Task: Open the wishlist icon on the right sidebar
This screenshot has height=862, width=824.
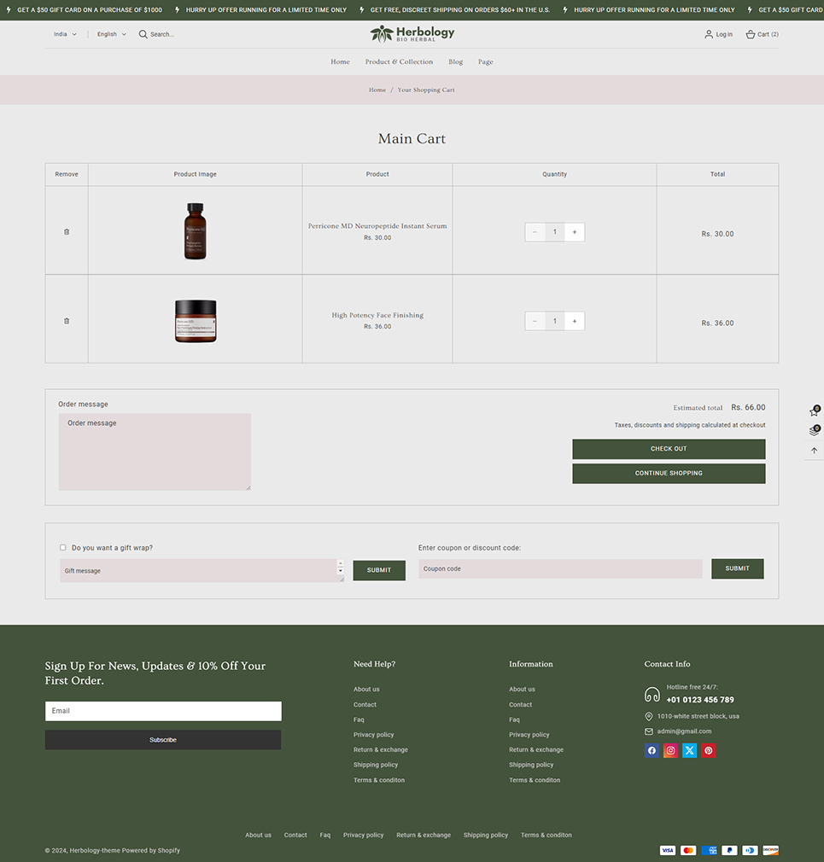Action: pyautogui.click(x=814, y=412)
